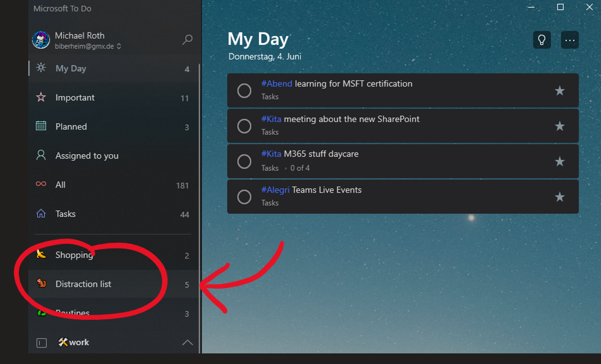The width and height of the screenshot is (601, 364).
Task: Open the My Day list
Action: coord(114,68)
